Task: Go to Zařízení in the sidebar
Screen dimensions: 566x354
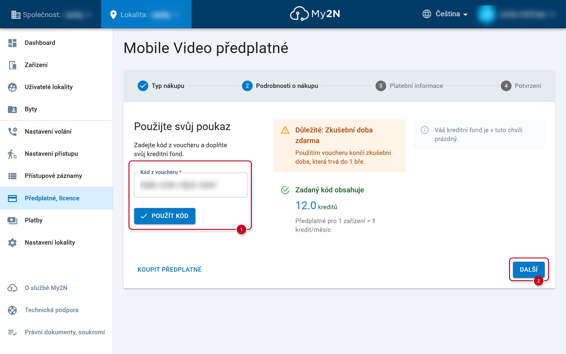Action: click(x=56, y=65)
